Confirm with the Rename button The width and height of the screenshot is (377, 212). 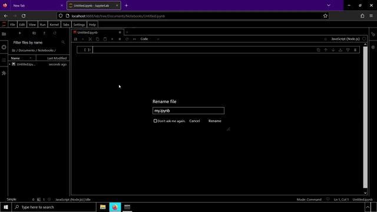[x=214, y=121]
